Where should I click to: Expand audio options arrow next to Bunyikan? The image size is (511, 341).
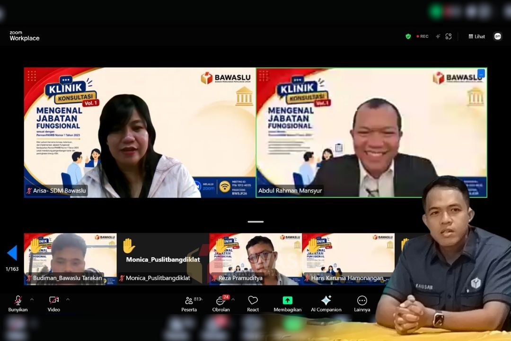[x=32, y=299]
